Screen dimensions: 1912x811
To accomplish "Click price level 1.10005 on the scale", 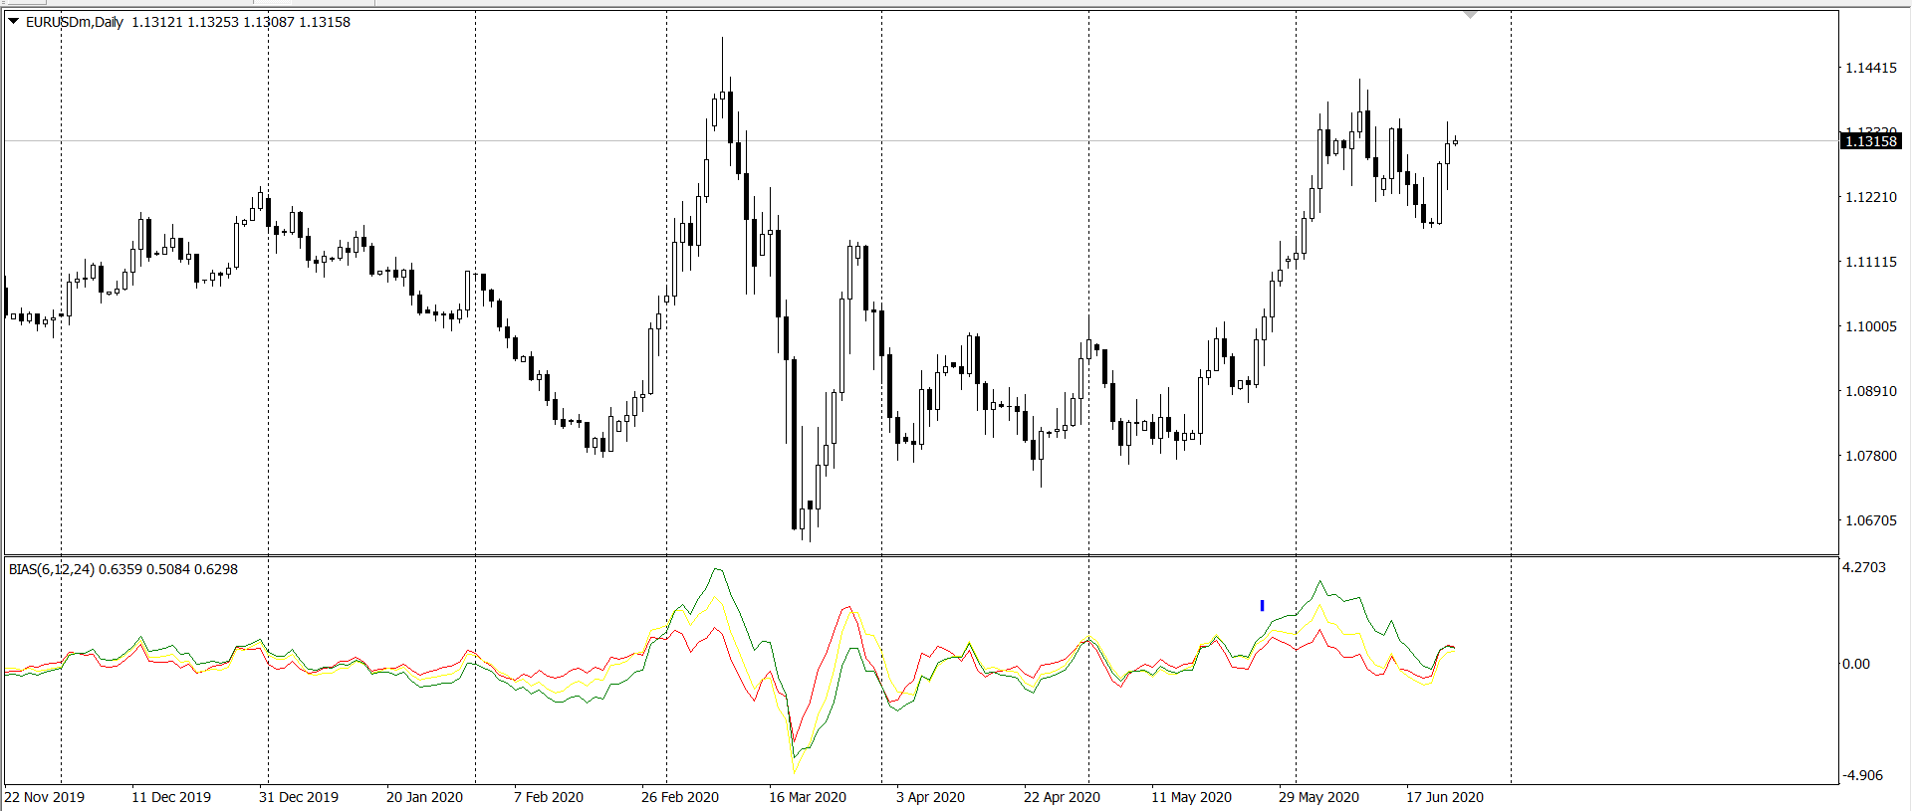I will coord(1871,326).
